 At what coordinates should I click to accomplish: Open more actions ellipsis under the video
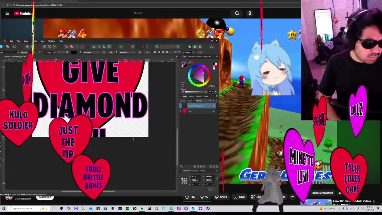(292, 197)
